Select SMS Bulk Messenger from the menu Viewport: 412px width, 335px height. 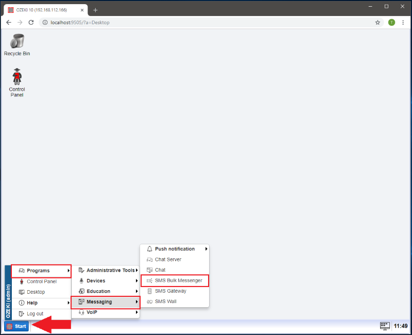click(x=175, y=280)
